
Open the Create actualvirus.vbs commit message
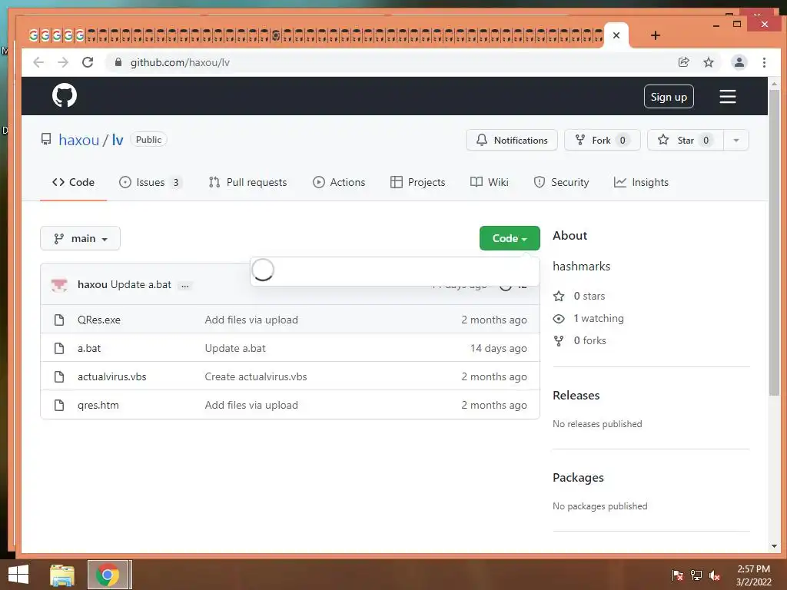(255, 376)
